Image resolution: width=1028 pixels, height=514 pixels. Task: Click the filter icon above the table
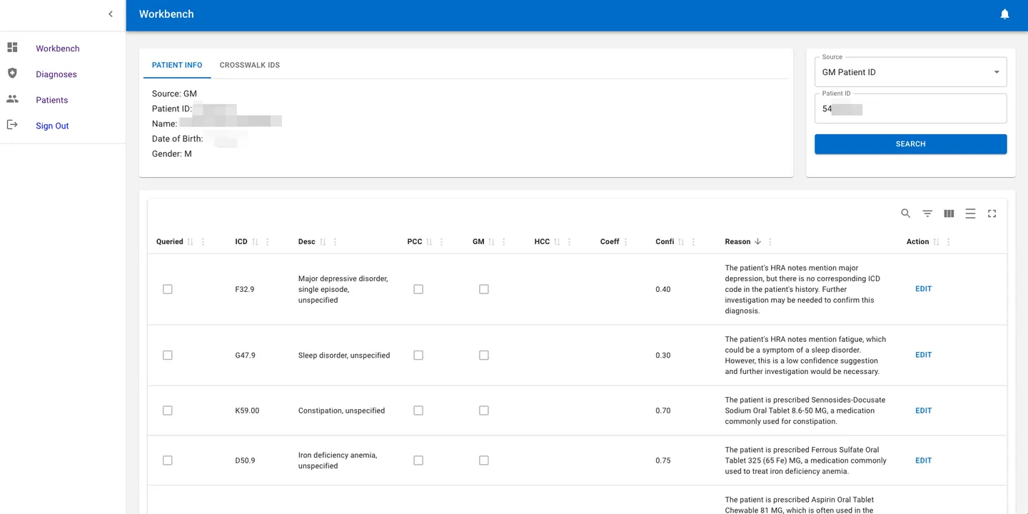pos(927,213)
